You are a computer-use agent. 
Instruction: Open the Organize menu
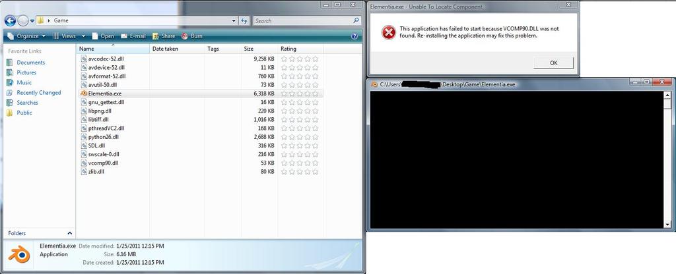tap(26, 36)
